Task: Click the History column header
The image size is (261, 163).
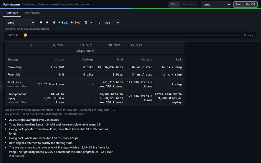Action: (x=59, y=60)
